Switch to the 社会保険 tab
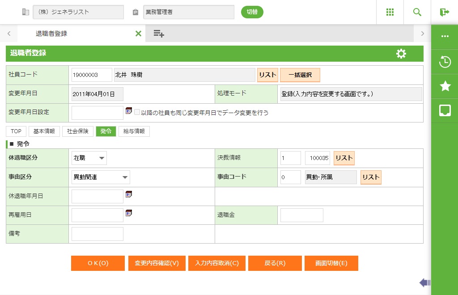 [78, 131]
